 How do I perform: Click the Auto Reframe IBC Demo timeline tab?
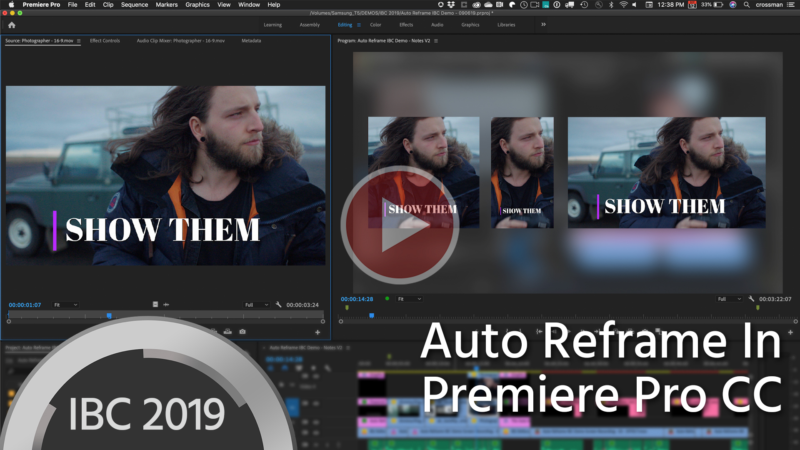pos(305,347)
